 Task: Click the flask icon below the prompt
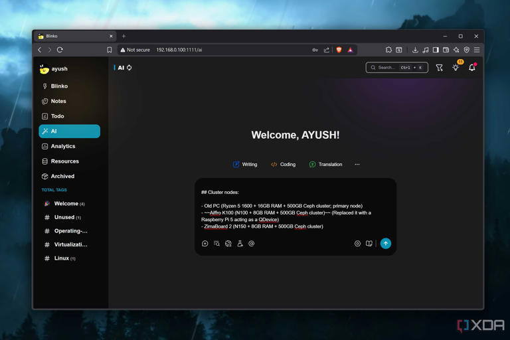pos(240,243)
